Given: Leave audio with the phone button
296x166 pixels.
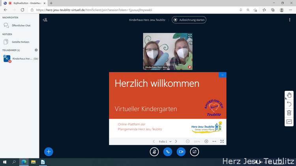Looking at the screenshot, I should click(168, 151).
